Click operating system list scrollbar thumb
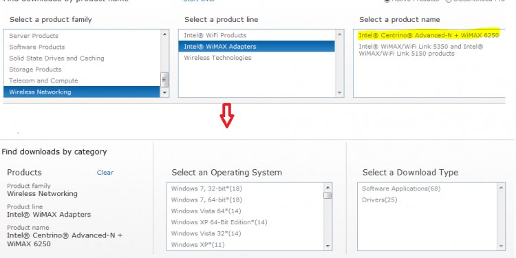The image size is (516, 258). [327, 195]
